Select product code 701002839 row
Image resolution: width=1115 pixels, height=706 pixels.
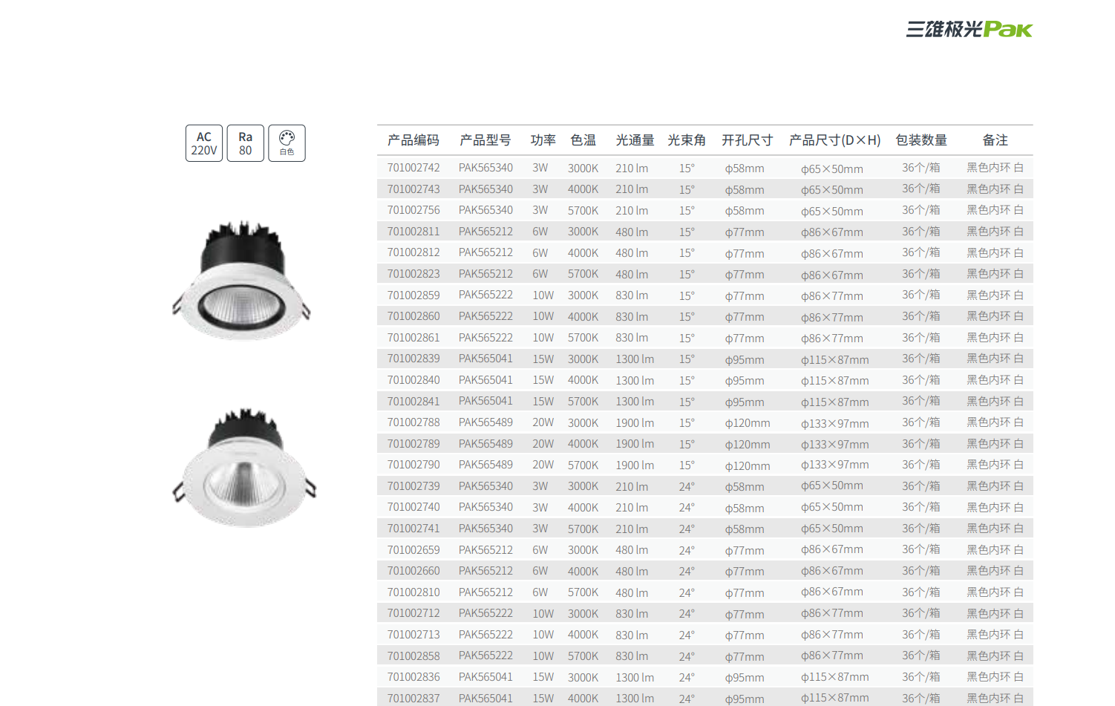[413, 359]
